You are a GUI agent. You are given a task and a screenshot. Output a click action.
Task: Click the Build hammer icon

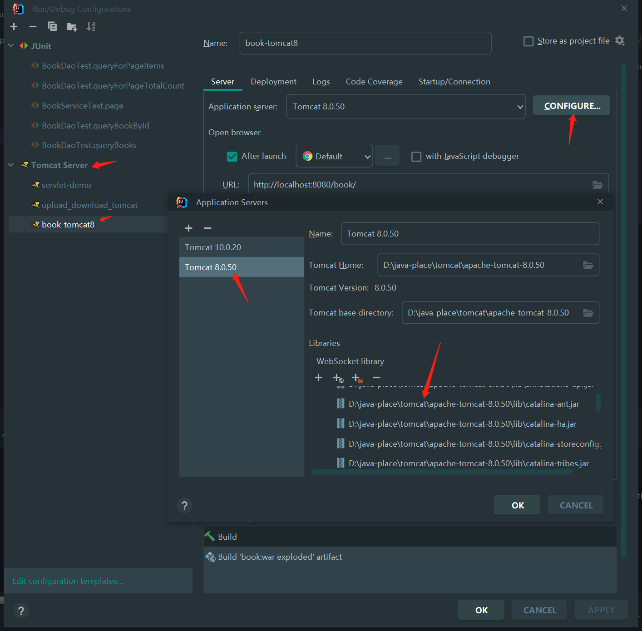210,537
